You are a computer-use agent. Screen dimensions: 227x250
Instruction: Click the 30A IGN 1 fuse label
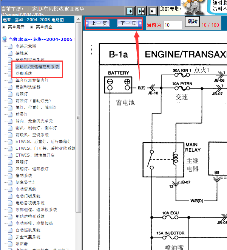coord(182,70)
